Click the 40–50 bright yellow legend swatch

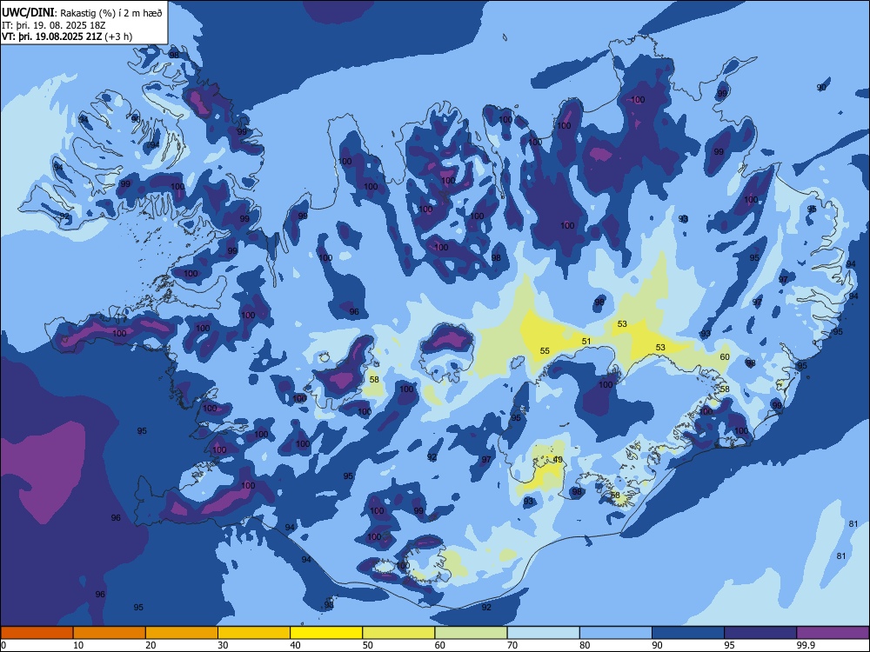(x=326, y=633)
